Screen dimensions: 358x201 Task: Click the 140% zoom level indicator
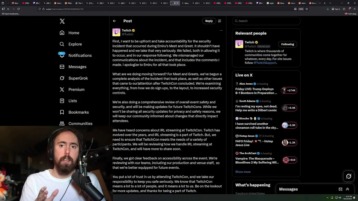click(x=301, y=9)
